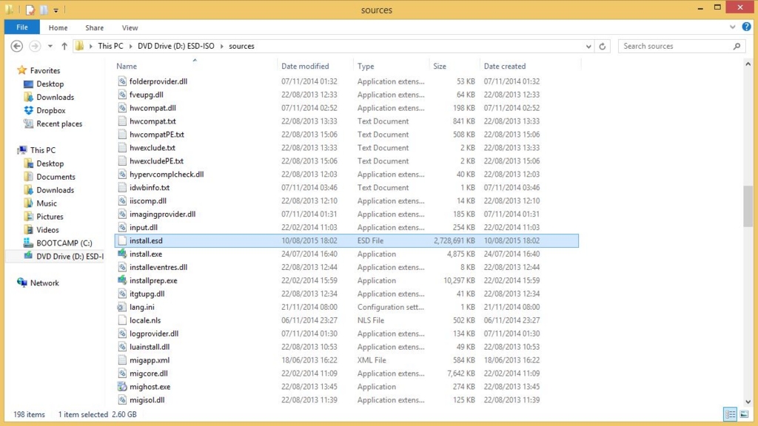
Task: Open Help via the question mark icon
Action: tap(747, 27)
